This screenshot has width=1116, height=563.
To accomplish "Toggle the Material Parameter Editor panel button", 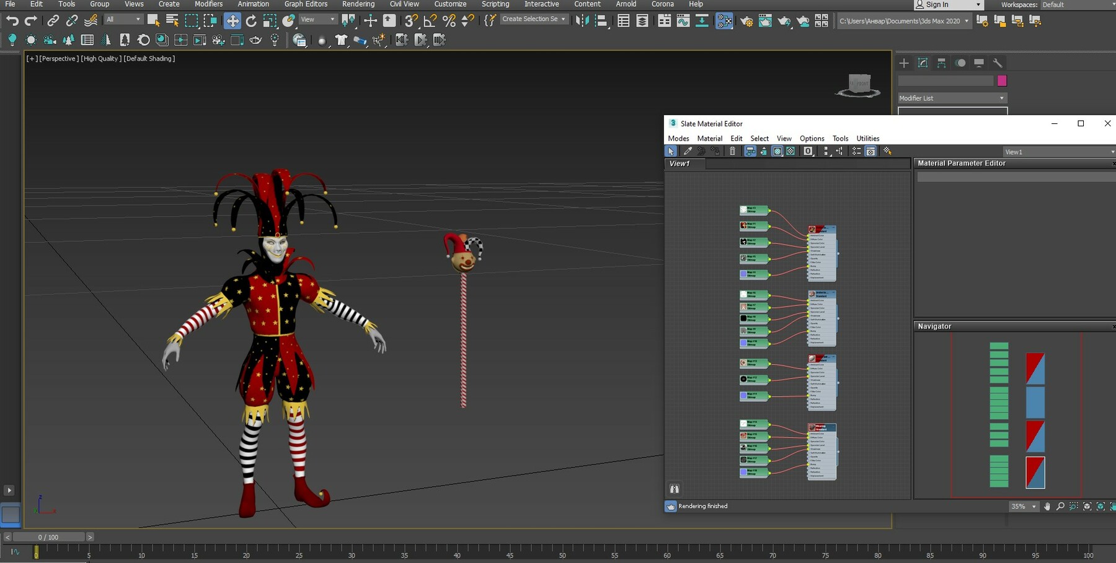I will coord(870,151).
